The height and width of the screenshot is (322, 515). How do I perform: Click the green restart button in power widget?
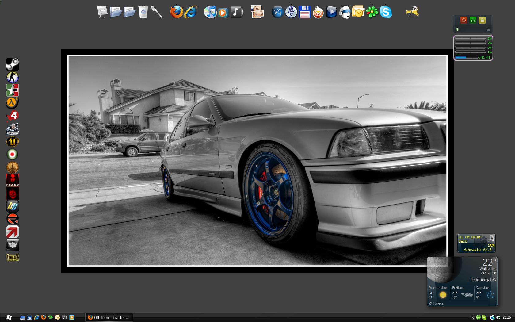[473, 20]
